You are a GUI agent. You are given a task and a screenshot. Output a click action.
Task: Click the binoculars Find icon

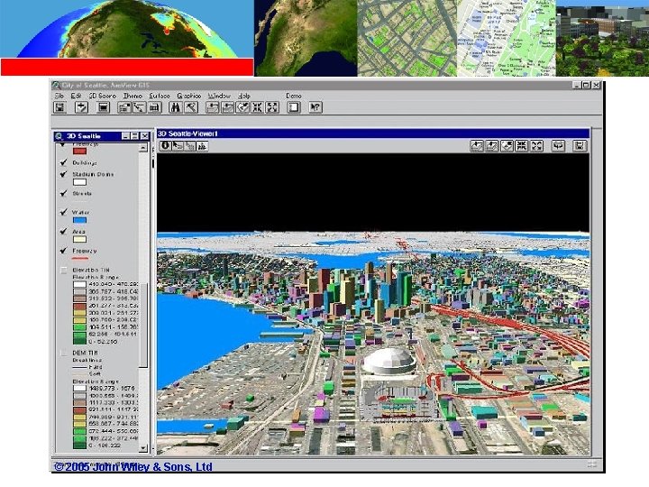(178, 107)
